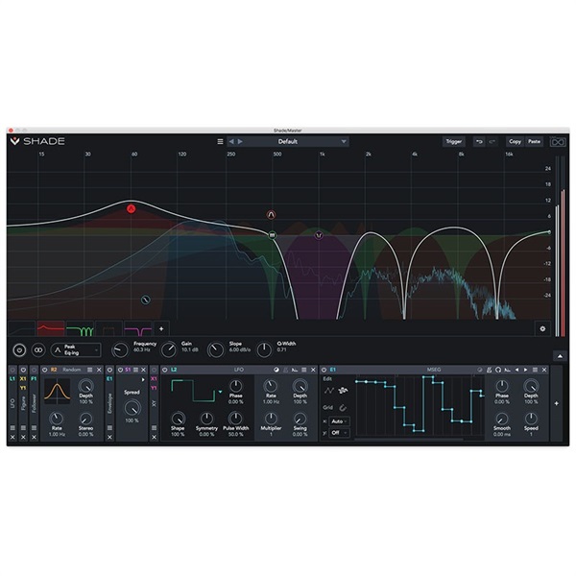576x576 pixels.
Task: Toggle power of the E1 MSEG modulator
Action: point(324,370)
